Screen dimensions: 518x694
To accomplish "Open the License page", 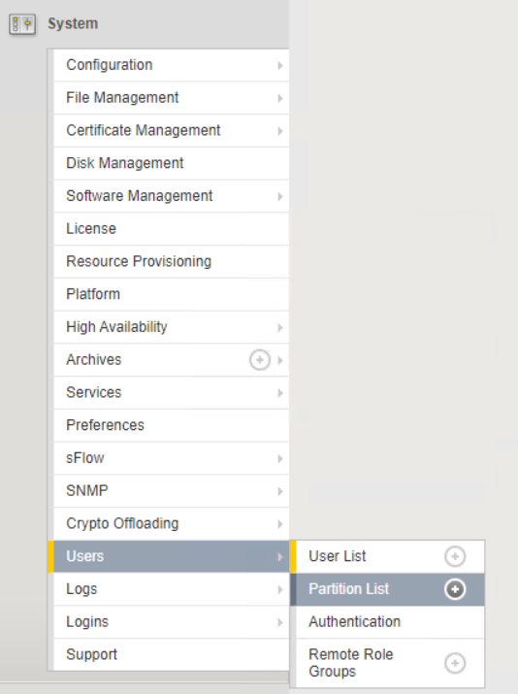I will click(171, 229).
